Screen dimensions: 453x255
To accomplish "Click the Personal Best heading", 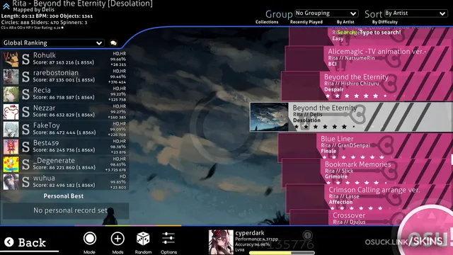I will click(64, 196).
